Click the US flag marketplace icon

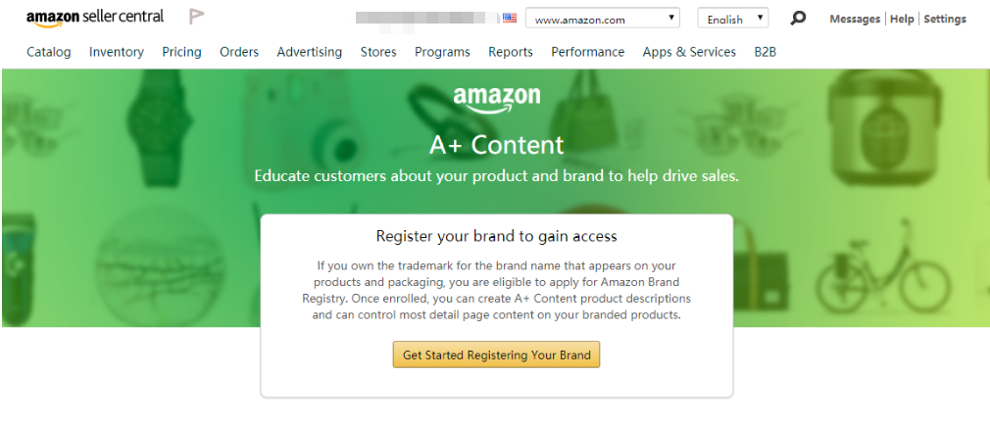click(510, 19)
